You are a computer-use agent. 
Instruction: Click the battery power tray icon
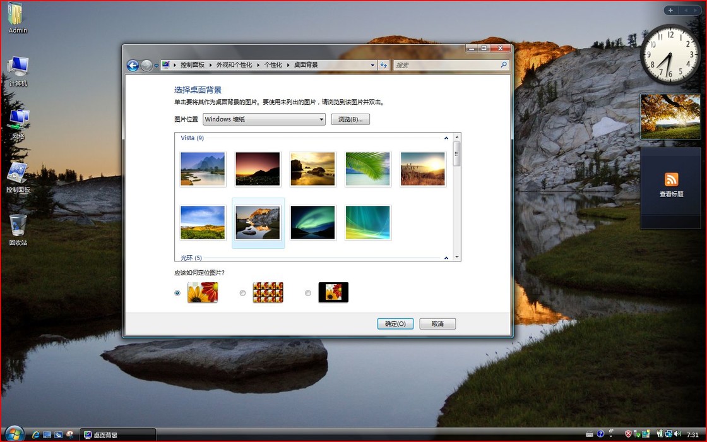[660, 434]
